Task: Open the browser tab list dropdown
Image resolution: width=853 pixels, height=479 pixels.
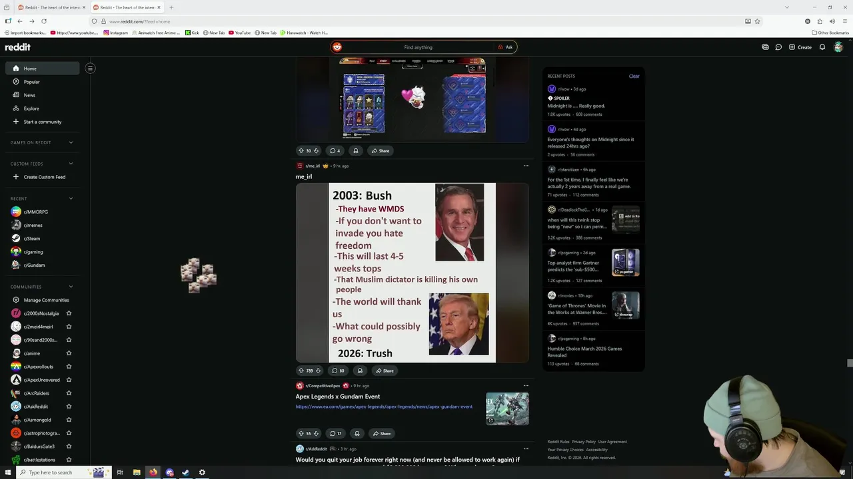Action: pyautogui.click(x=787, y=7)
